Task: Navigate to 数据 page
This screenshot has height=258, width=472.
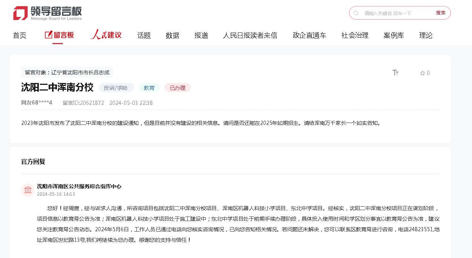Action: point(172,35)
